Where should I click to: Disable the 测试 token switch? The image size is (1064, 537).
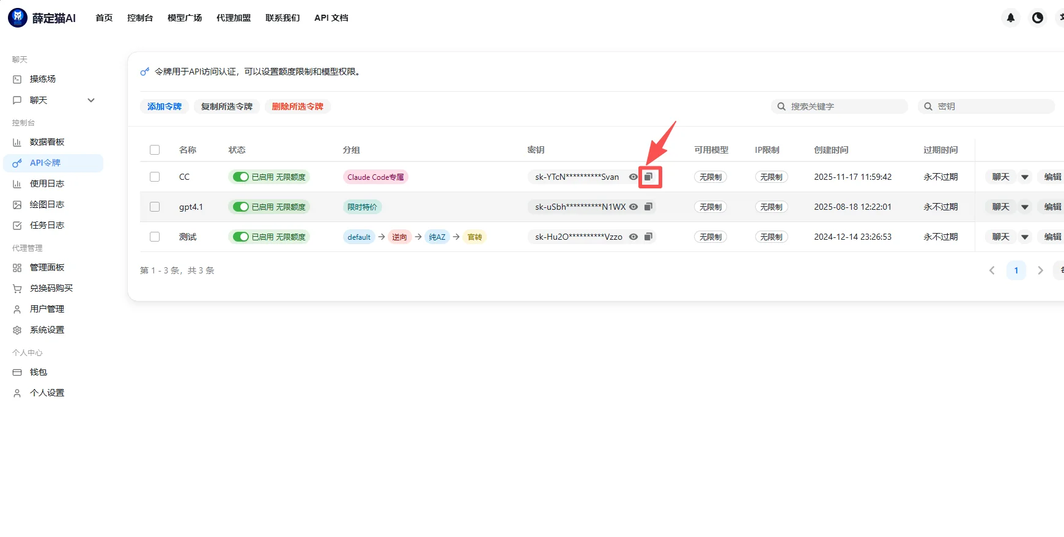click(241, 237)
